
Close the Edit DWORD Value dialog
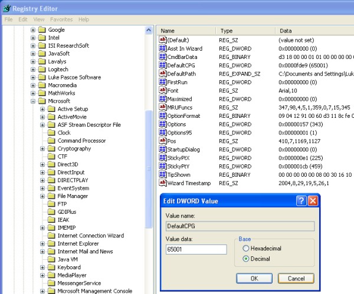(313, 200)
